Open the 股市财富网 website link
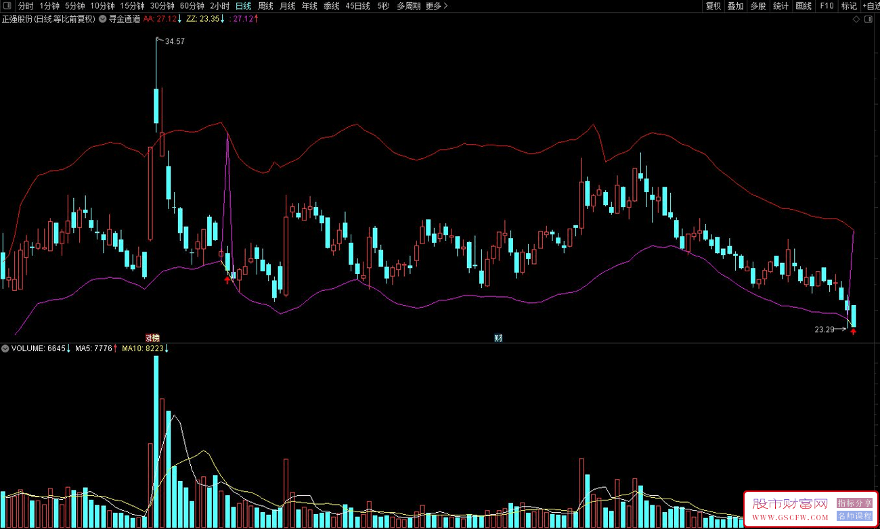Viewport: 880px width, 529px height. [790, 503]
